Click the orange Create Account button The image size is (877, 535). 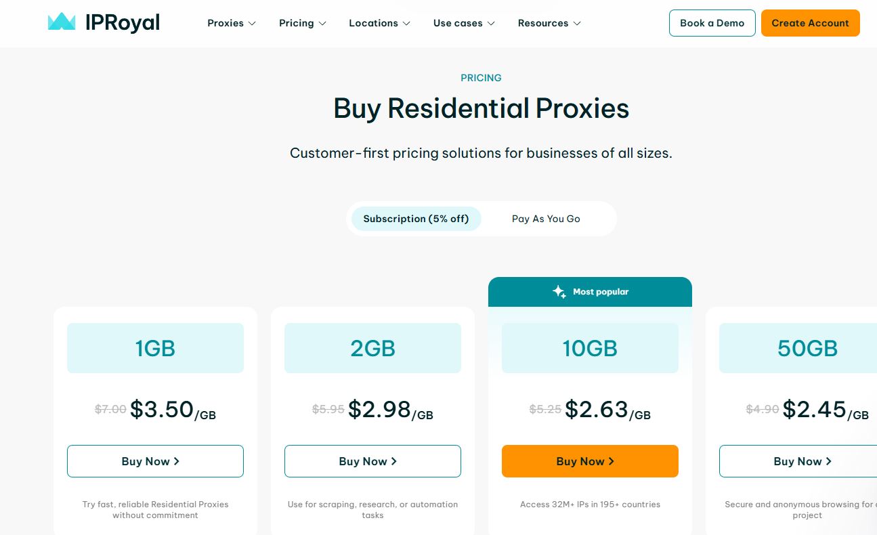click(x=811, y=23)
